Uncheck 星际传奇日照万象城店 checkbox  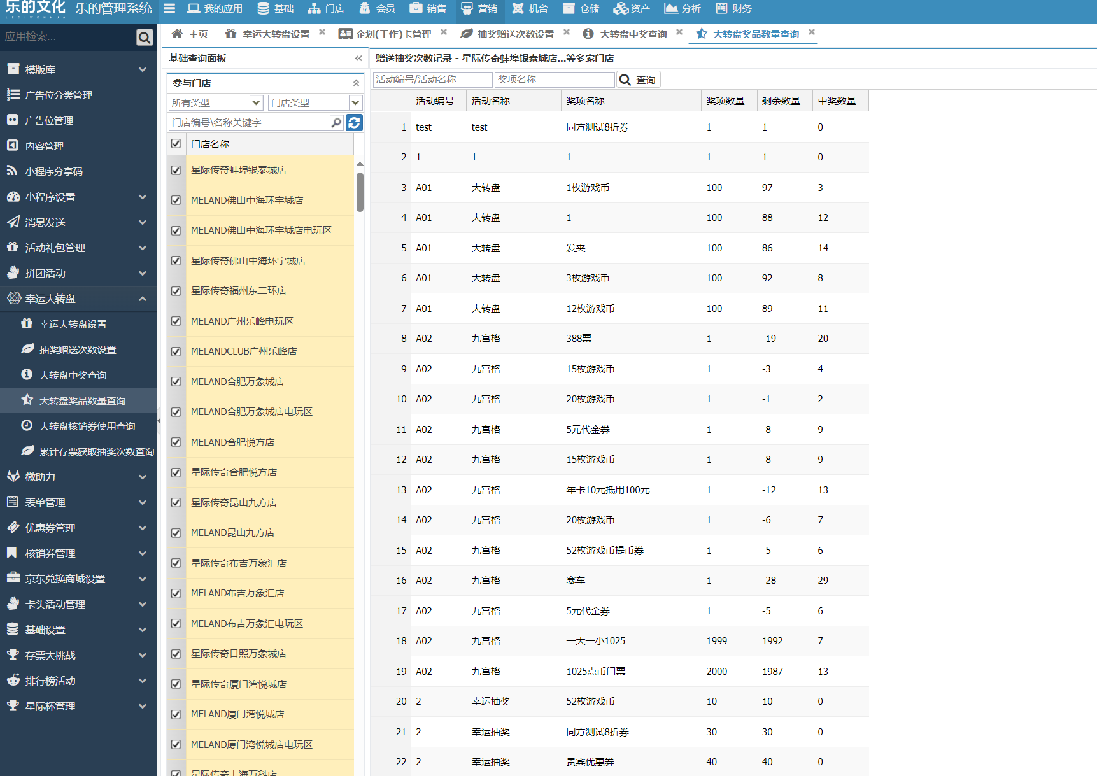[x=176, y=654]
